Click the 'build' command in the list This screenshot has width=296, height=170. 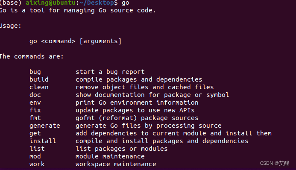pos(39,79)
